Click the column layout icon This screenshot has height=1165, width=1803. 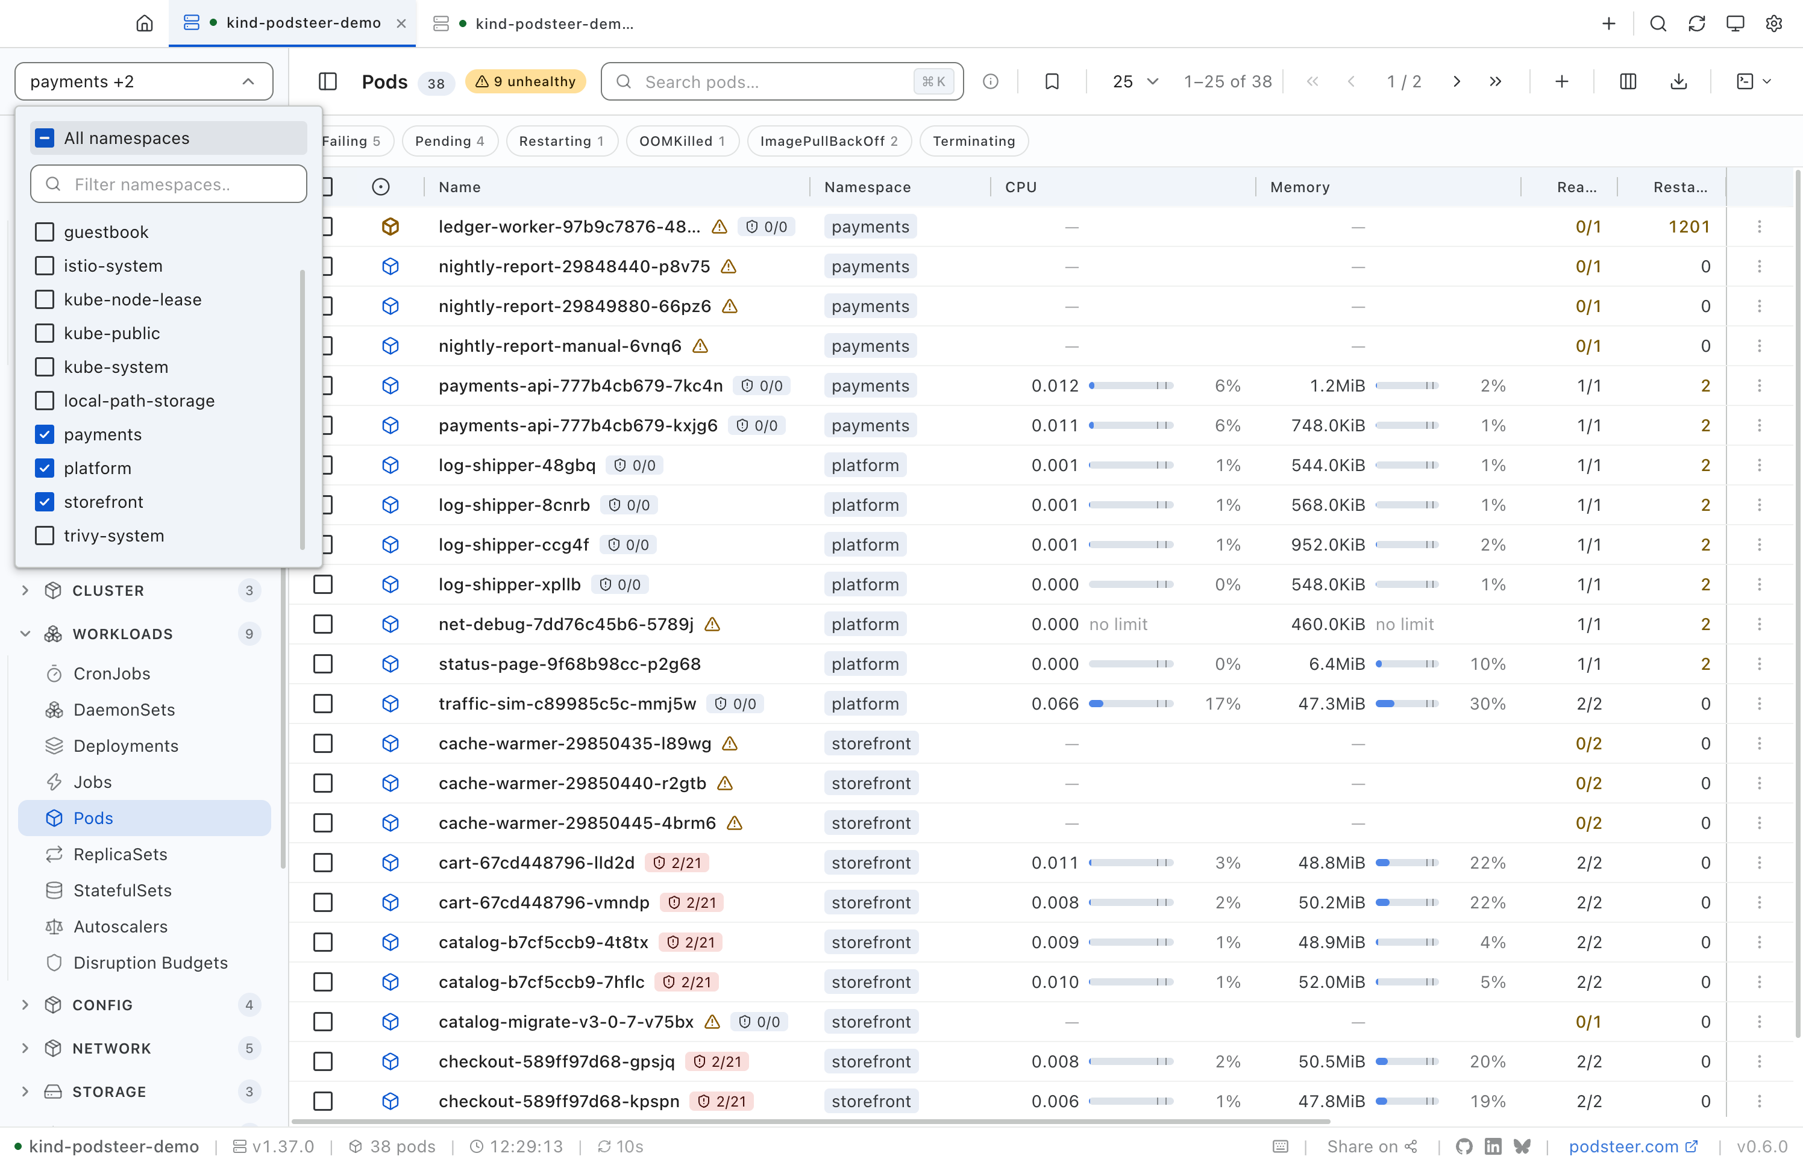click(x=1628, y=82)
